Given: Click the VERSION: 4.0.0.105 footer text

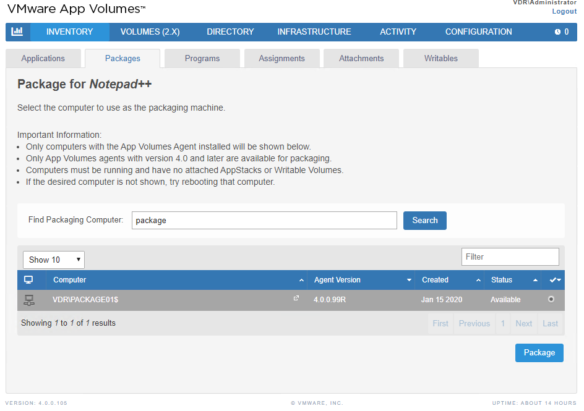Looking at the screenshot, I should click(x=36, y=403).
